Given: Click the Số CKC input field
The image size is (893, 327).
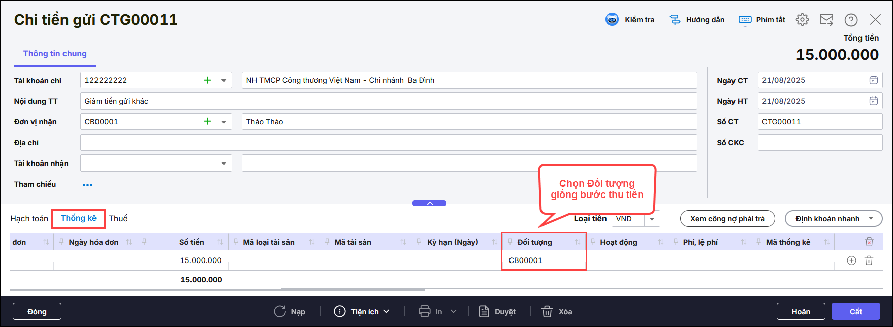Looking at the screenshot, I should [820, 143].
